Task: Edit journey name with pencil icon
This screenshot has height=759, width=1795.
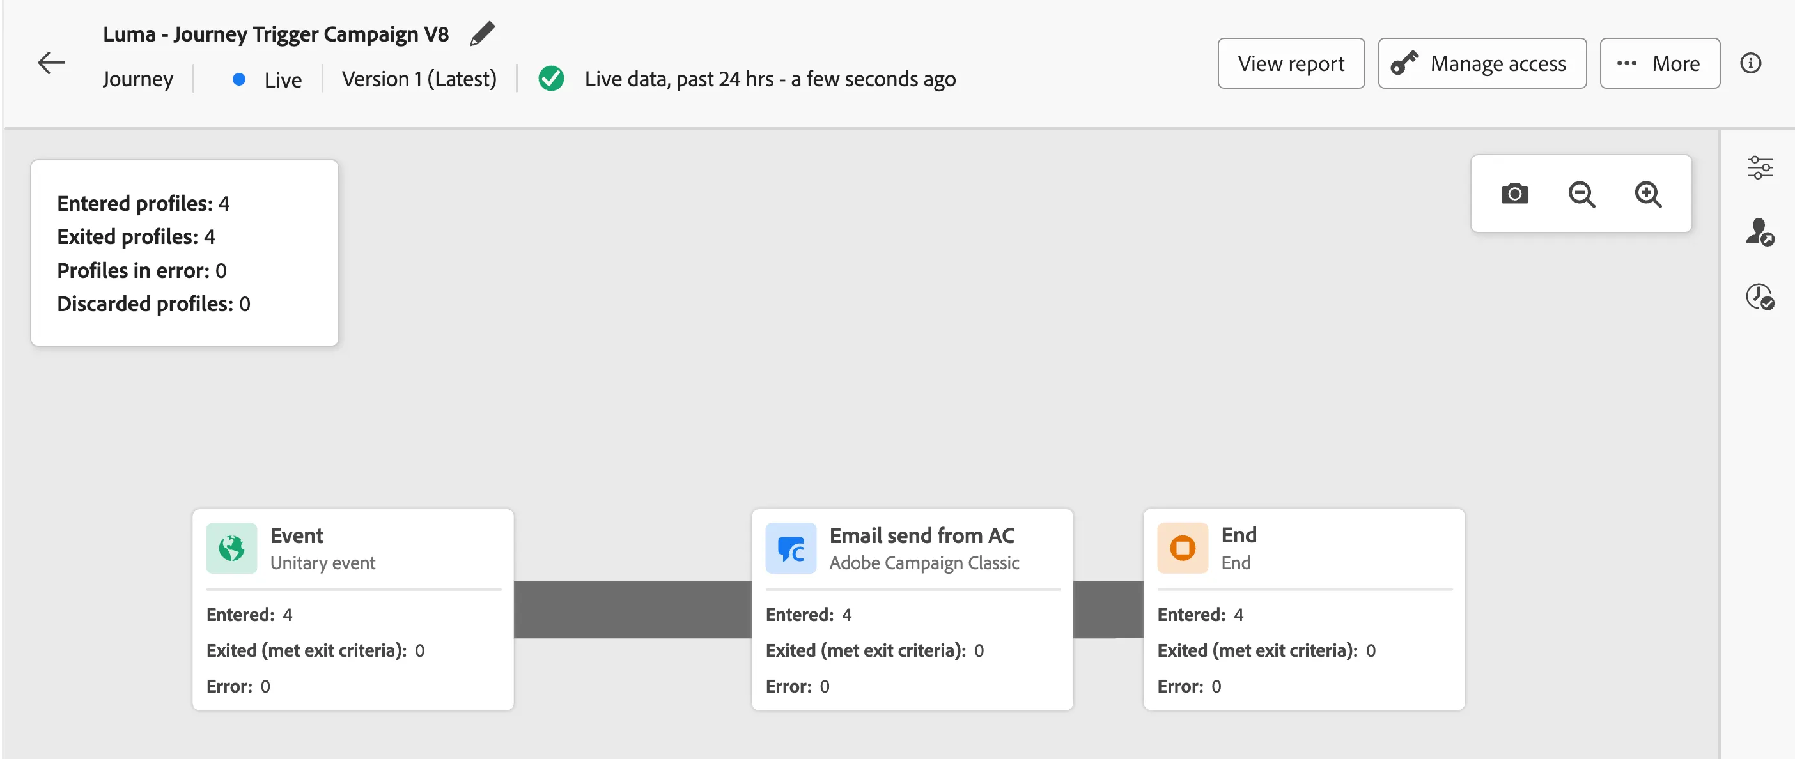Action: 482,33
